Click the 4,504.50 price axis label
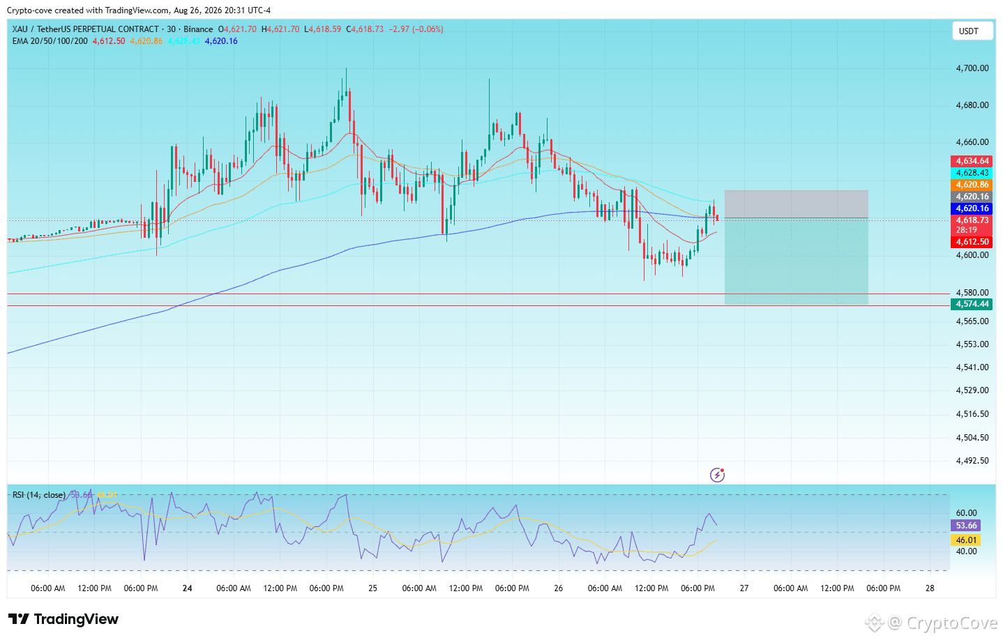The width and height of the screenshot is (1003, 640). point(972,438)
